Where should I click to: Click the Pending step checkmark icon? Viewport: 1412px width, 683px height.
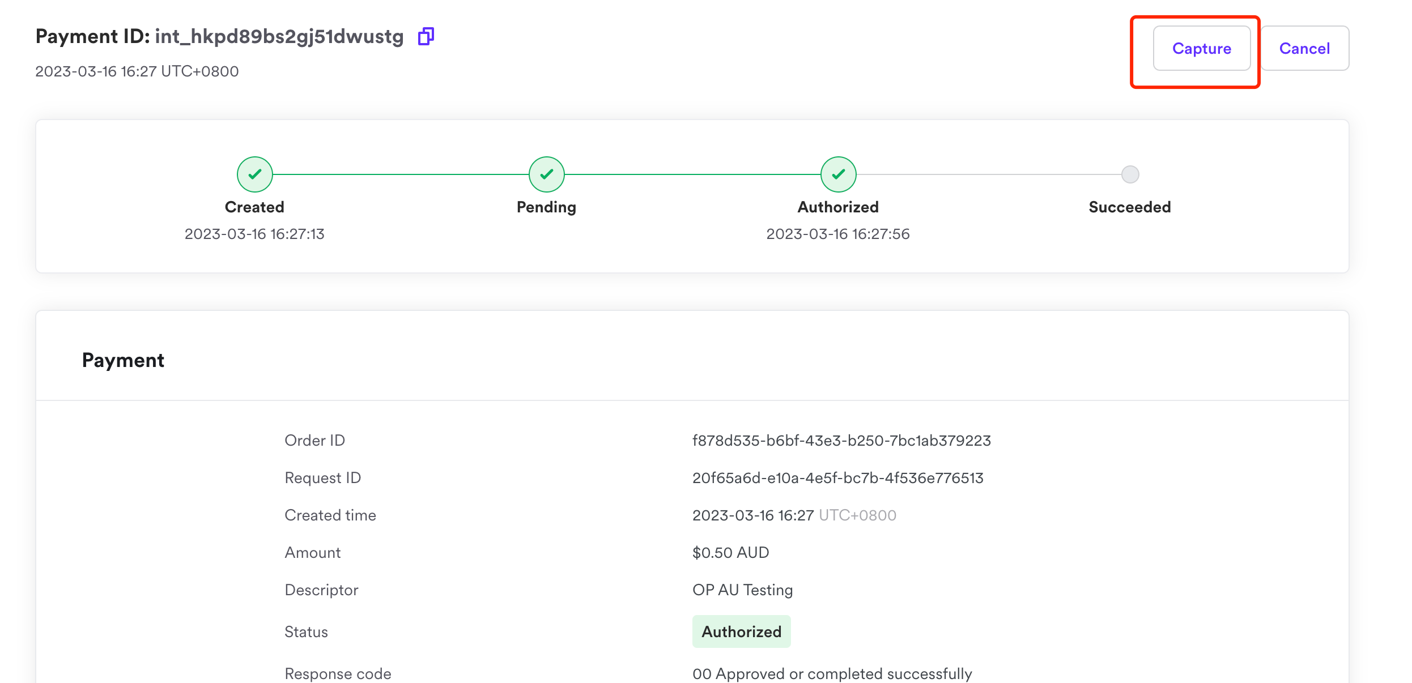click(546, 174)
